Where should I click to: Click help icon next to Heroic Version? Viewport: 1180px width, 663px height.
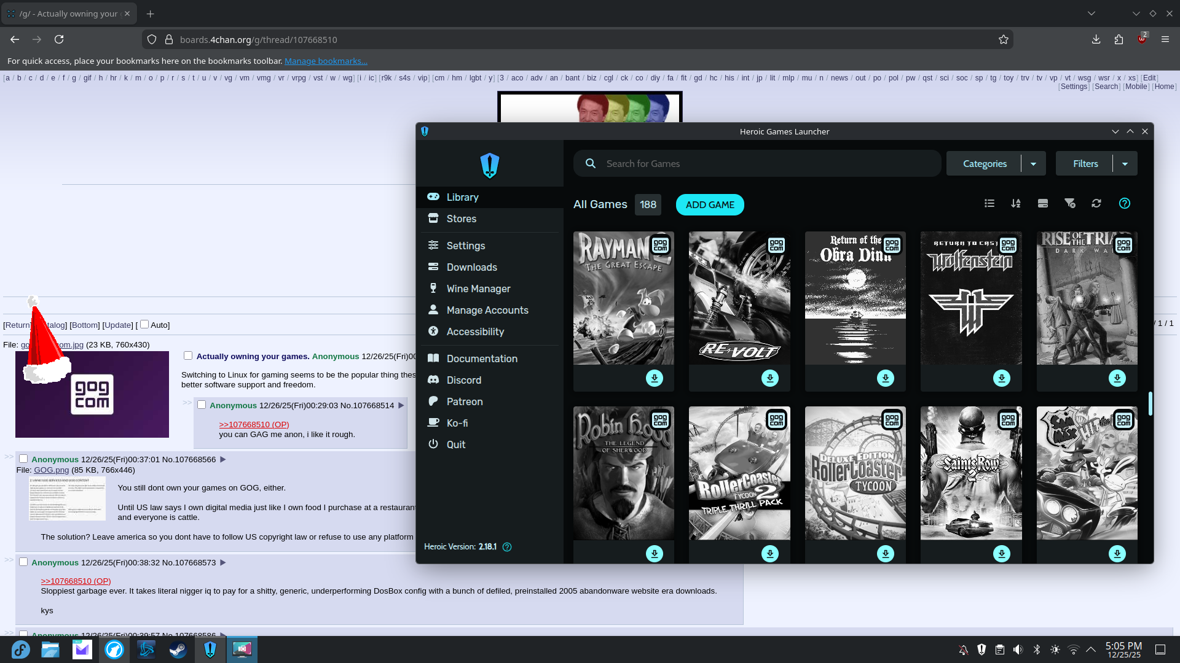pos(507,547)
